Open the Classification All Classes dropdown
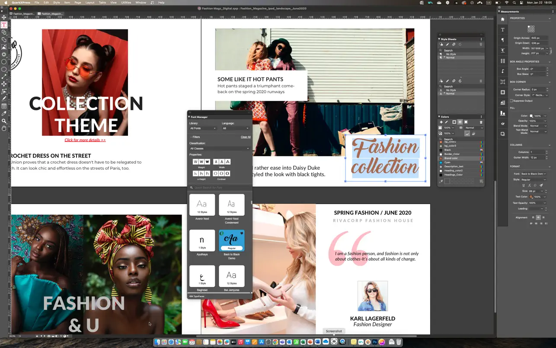This screenshot has width=556, height=348. click(x=220, y=148)
